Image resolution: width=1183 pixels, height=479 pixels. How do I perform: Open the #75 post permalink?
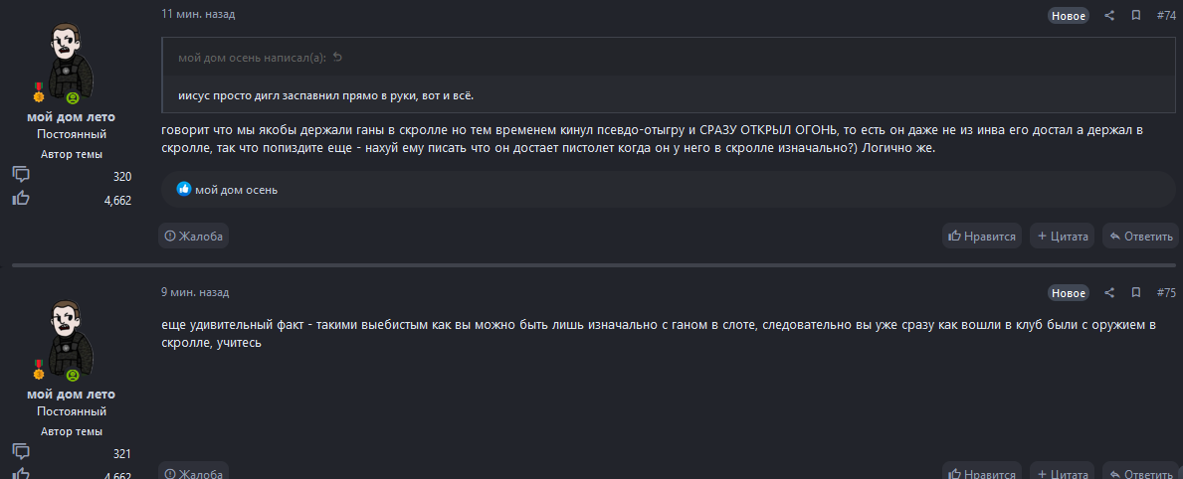point(1166,293)
